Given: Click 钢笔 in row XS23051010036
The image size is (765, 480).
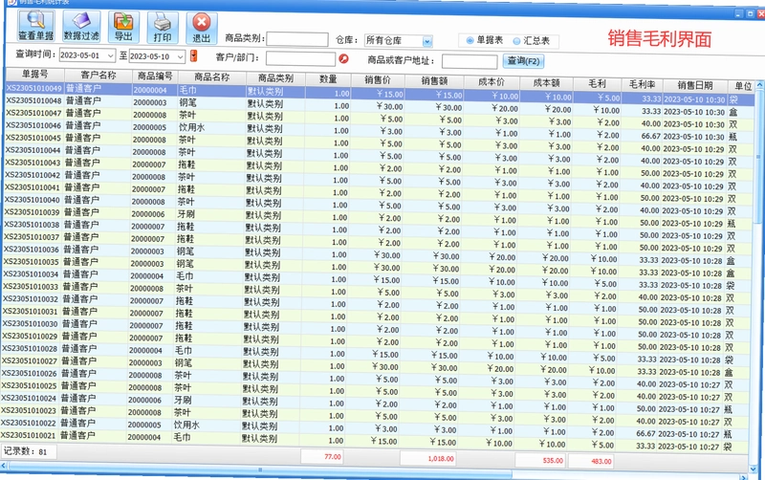Looking at the screenshot, I should [x=185, y=251].
